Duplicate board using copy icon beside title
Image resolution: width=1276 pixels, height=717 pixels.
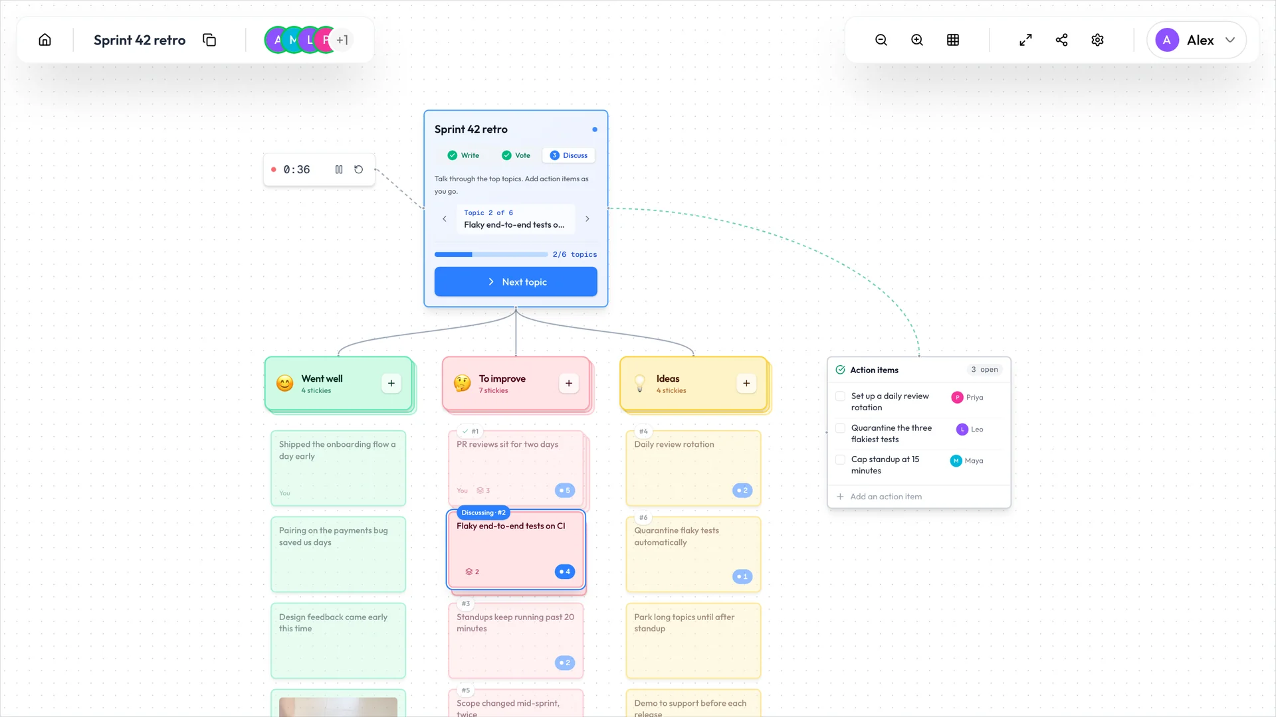(209, 40)
